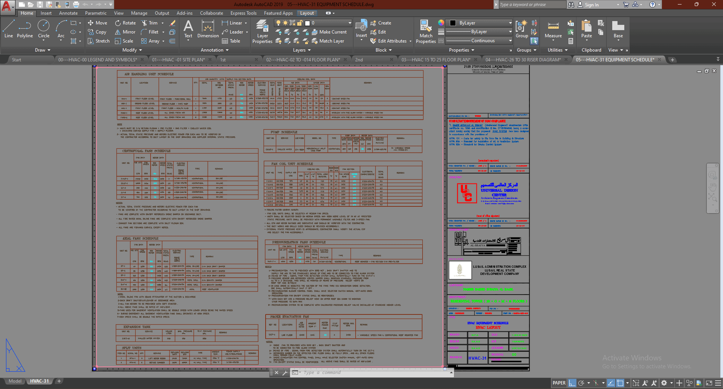Toggle ortho mode in status bar
This screenshot has width=723, height=389.
coord(572,383)
